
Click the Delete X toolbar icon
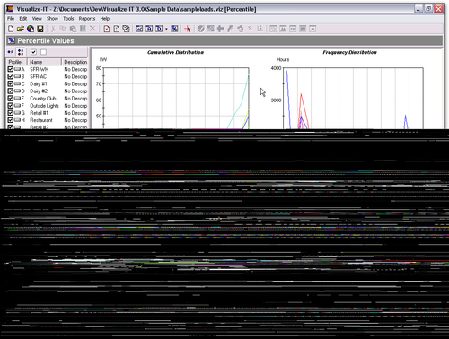click(x=92, y=29)
